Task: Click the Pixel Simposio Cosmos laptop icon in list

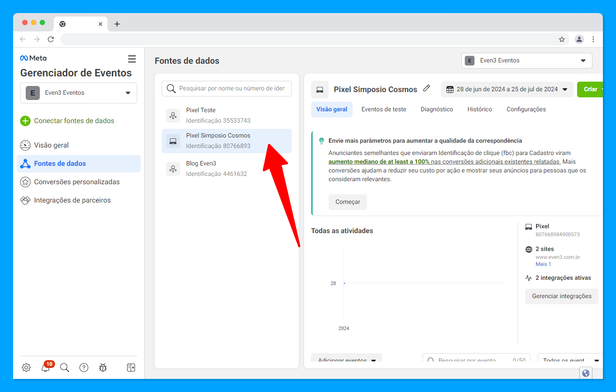Action: click(x=173, y=141)
